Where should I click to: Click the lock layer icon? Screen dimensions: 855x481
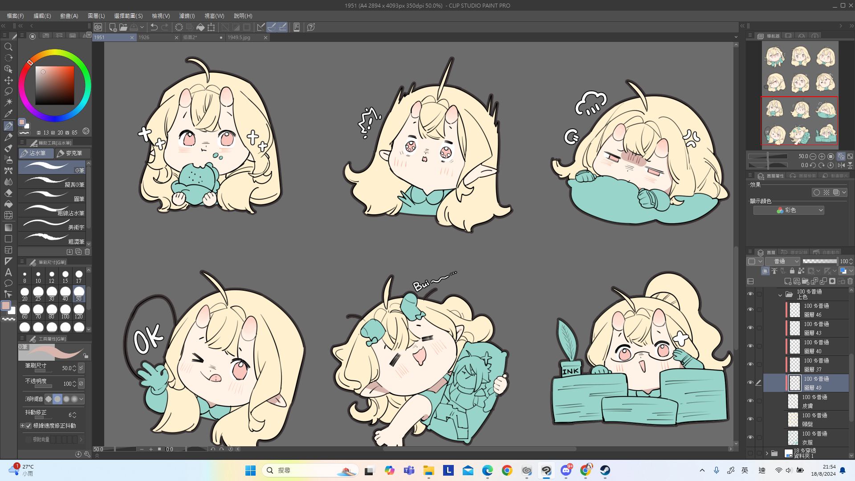coord(792,271)
